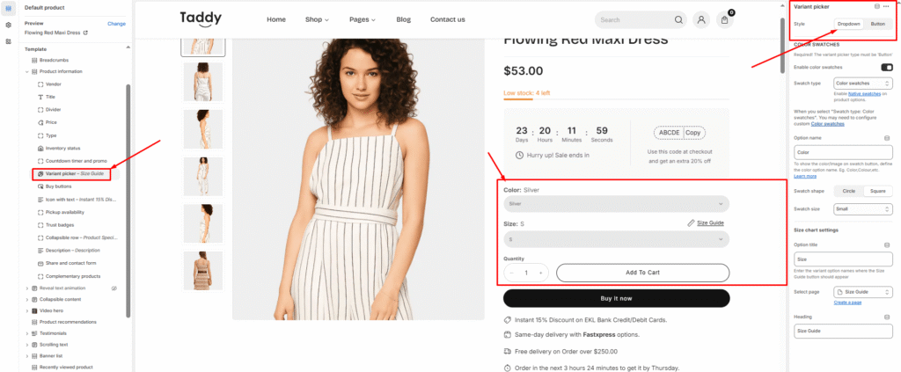901x372 pixels.
Task: Open the sections panel icon in the sidebar
Action: (8, 9)
